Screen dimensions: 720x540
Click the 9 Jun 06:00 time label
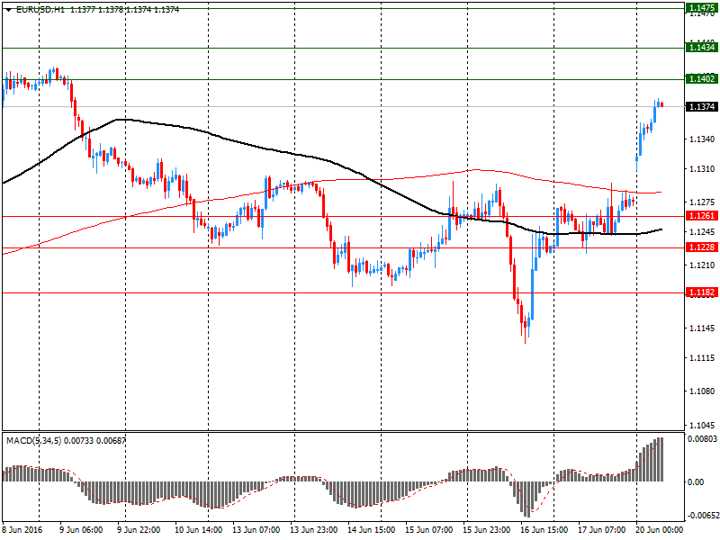[x=81, y=530]
